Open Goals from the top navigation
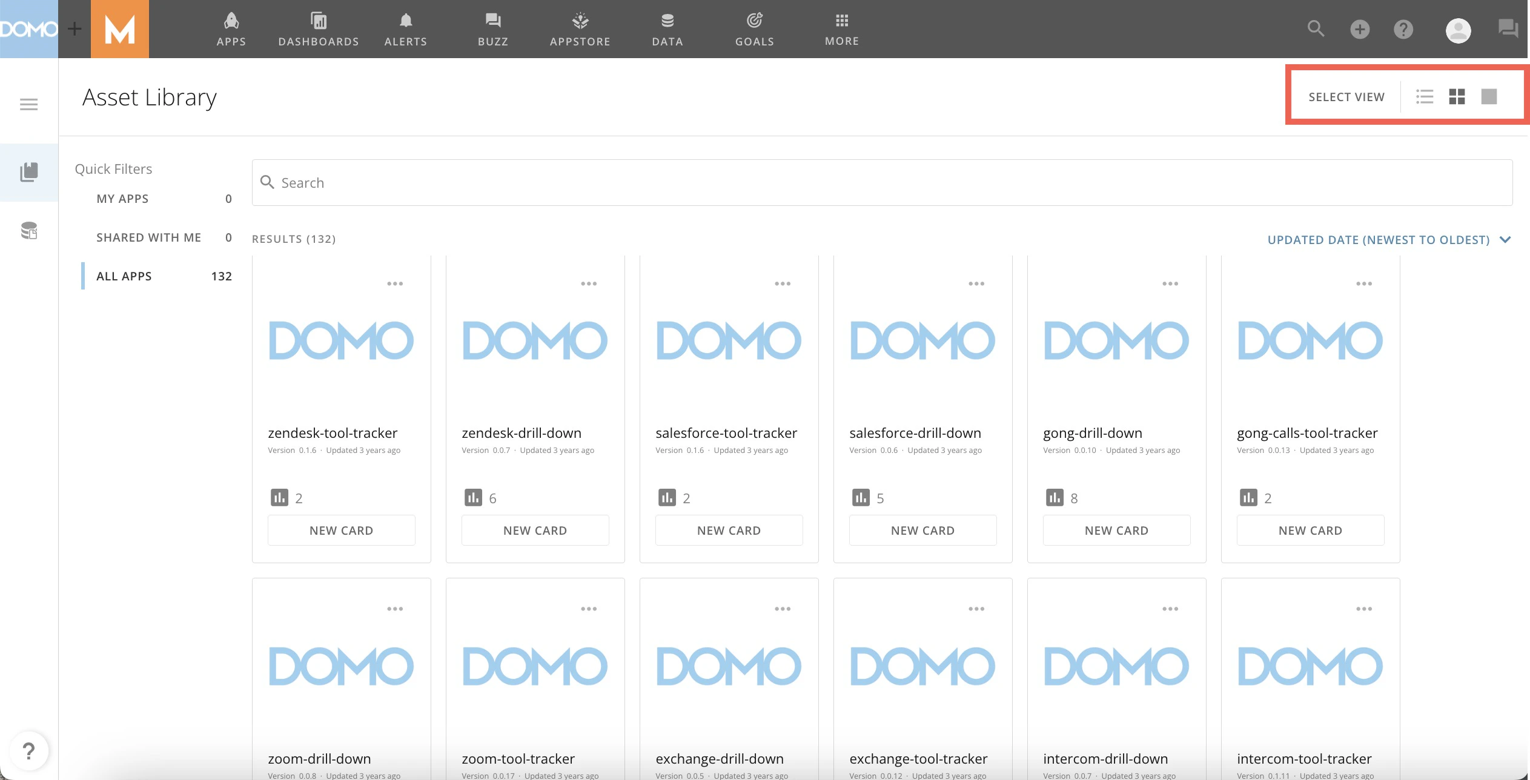 [x=755, y=29]
